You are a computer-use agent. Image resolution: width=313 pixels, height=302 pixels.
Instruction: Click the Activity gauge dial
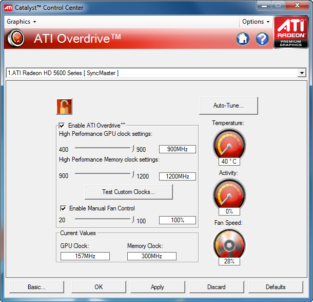click(x=229, y=194)
